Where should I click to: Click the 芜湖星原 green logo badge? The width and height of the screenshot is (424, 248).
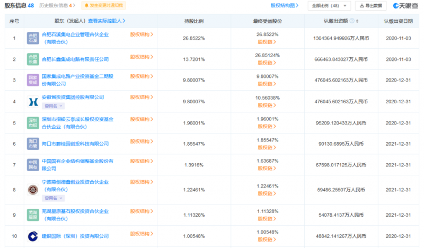[33, 215]
